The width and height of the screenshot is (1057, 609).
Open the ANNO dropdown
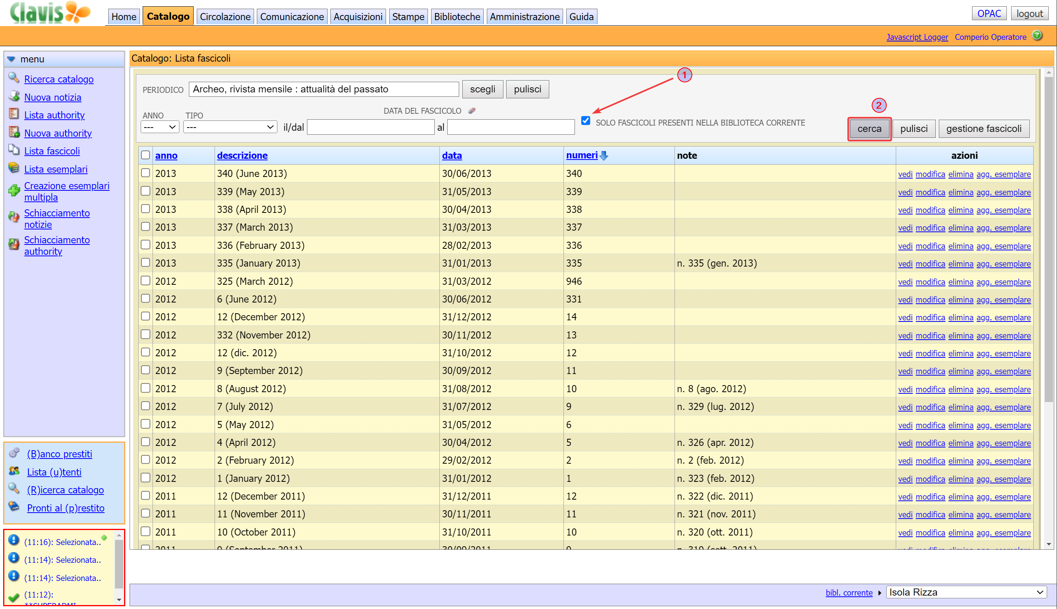(160, 127)
